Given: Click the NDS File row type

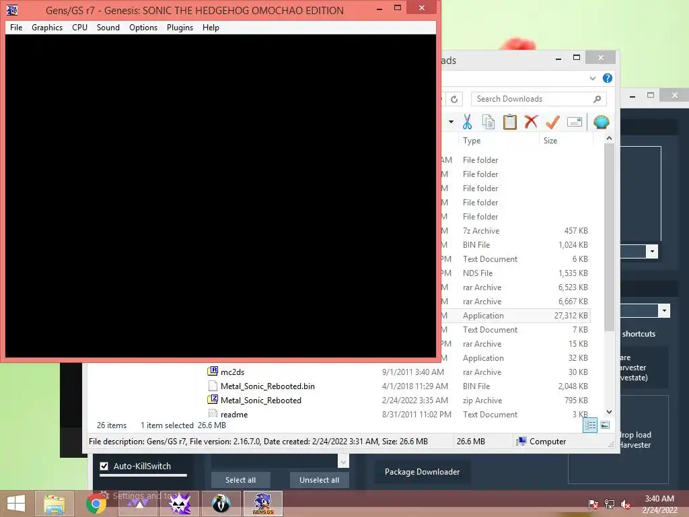Looking at the screenshot, I should click(x=478, y=273).
